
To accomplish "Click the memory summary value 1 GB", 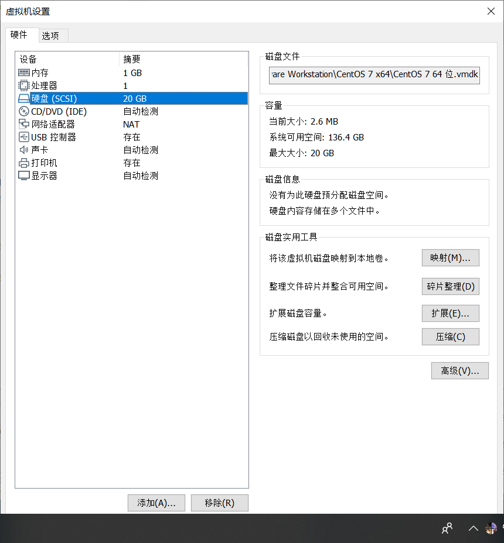I will coord(132,73).
